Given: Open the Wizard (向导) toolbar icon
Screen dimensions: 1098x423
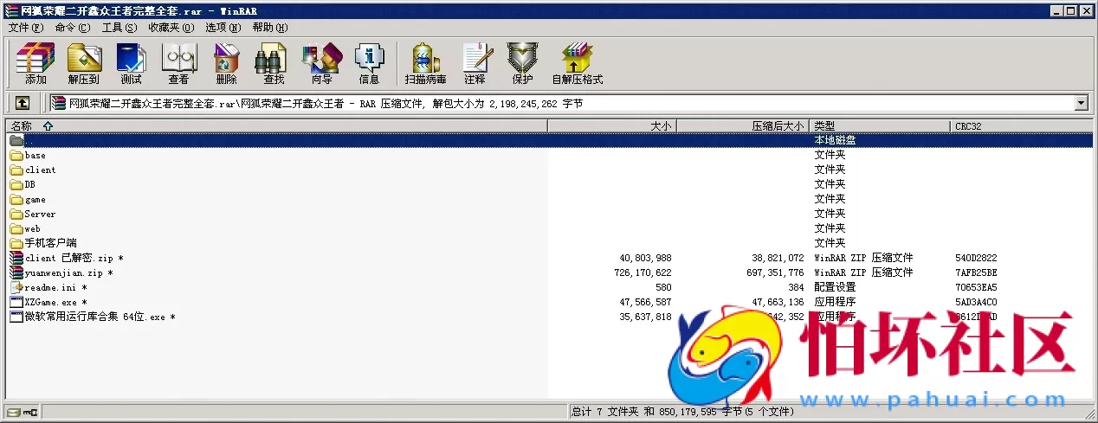Looking at the screenshot, I should pyautogui.click(x=321, y=64).
